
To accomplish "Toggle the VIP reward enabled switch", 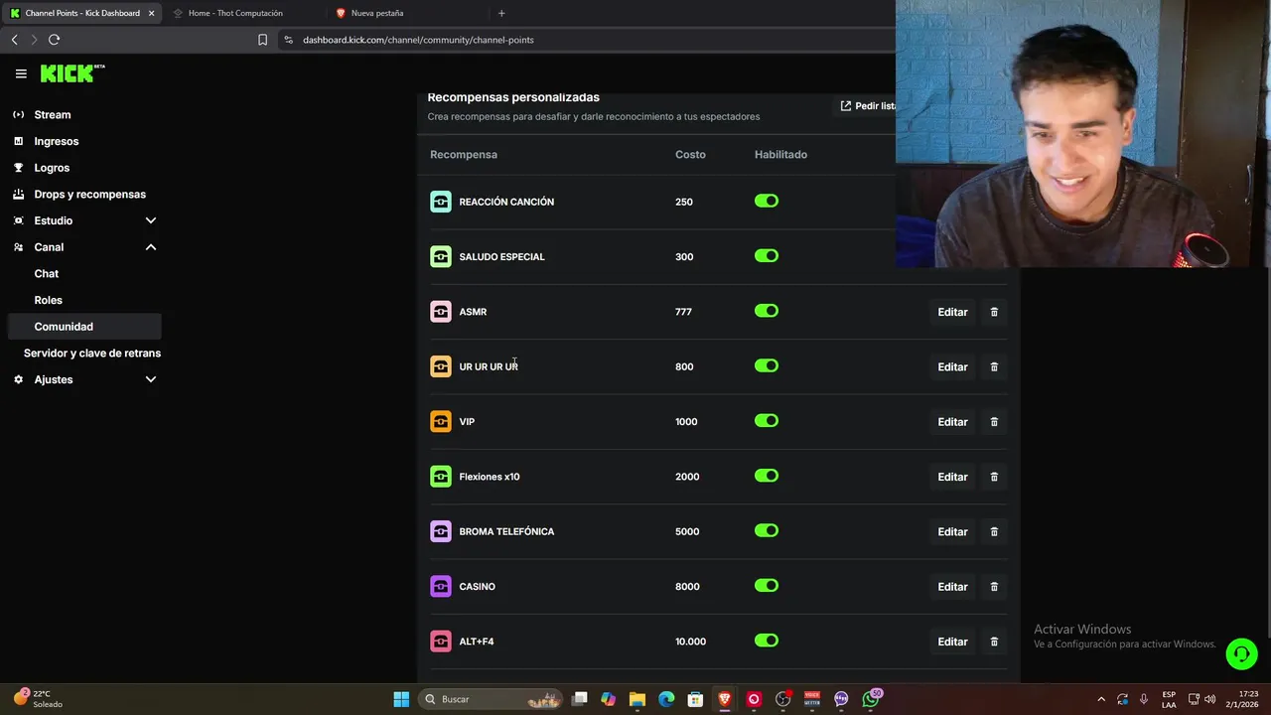I will [x=767, y=421].
